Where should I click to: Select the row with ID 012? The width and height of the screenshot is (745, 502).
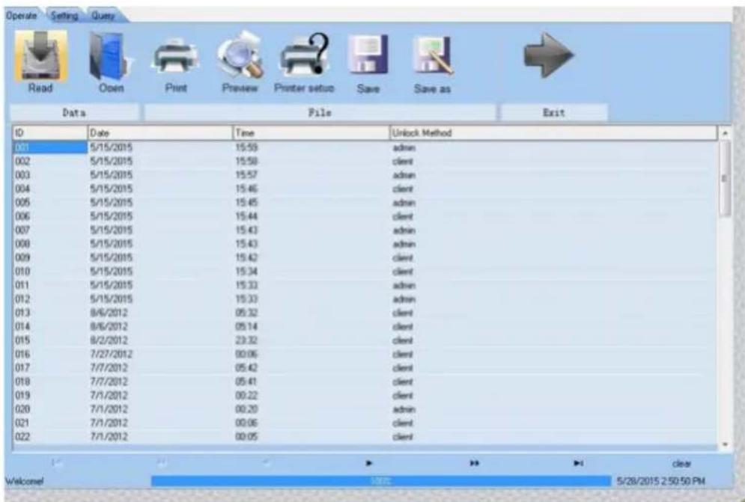pyautogui.click(x=365, y=299)
